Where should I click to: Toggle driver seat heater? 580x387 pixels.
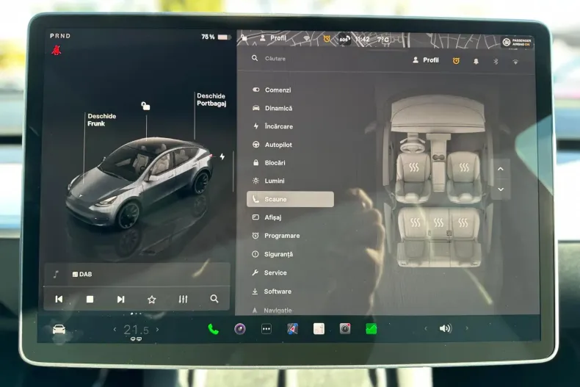click(414, 167)
